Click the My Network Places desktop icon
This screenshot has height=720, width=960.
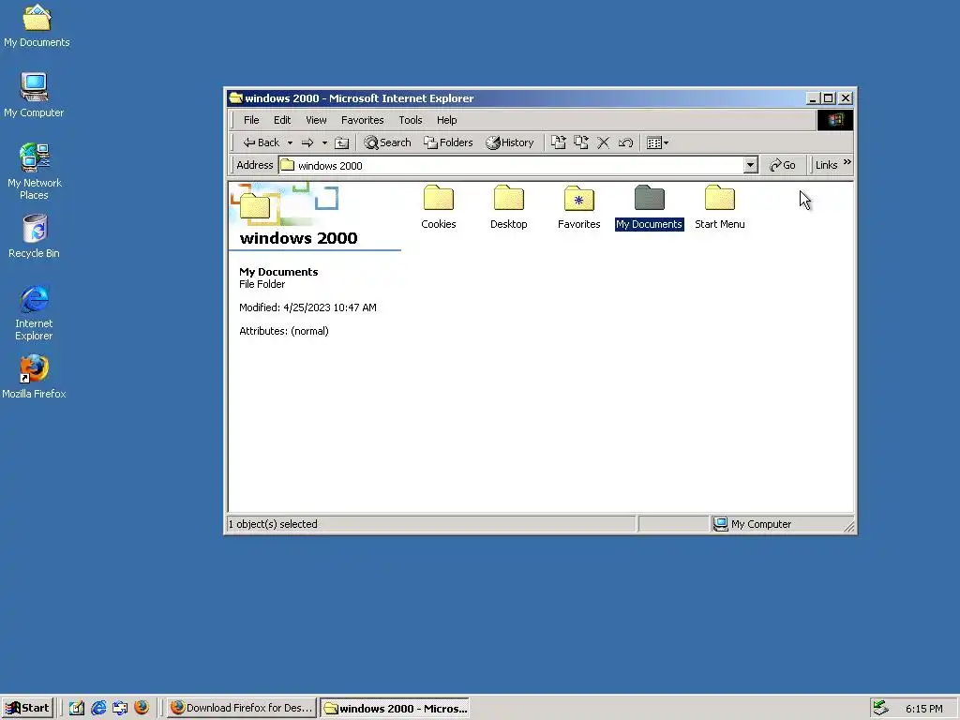click(x=35, y=172)
